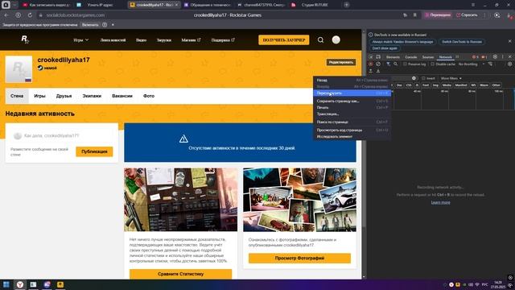515x290 pixels.
Task: Click Switch DevTools to Russian button
Action: click(462, 42)
